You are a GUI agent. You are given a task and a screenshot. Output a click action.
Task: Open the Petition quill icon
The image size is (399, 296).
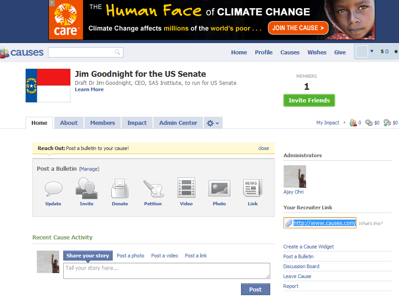(153, 189)
